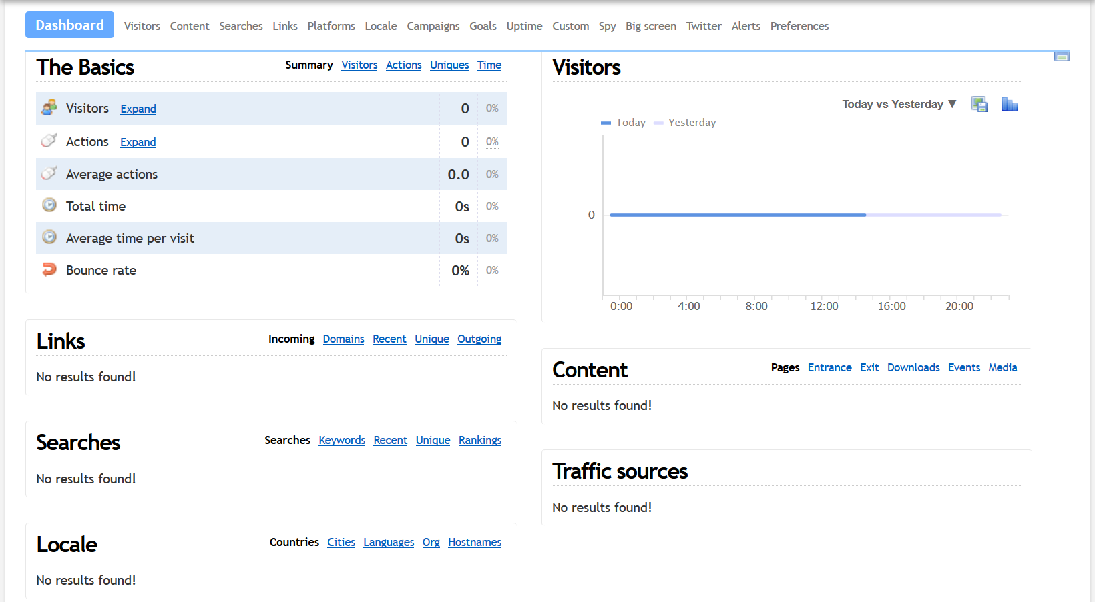Open Domains in the Links panel
Image resolution: width=1095 pixels, height=602 pixels.
pyautogui.click(x=344, y=339)
